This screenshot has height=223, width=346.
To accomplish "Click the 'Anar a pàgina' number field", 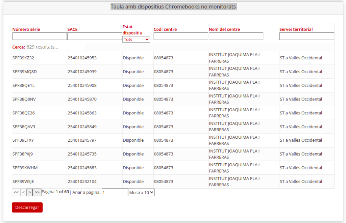I will 115,192.
